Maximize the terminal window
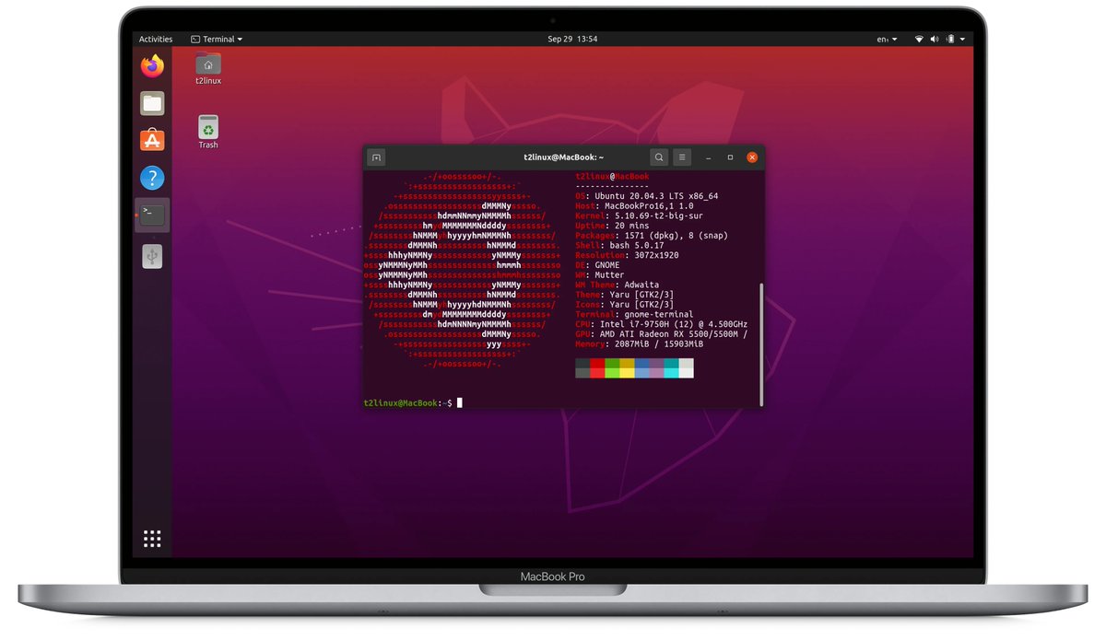 (x=730, y=157)
